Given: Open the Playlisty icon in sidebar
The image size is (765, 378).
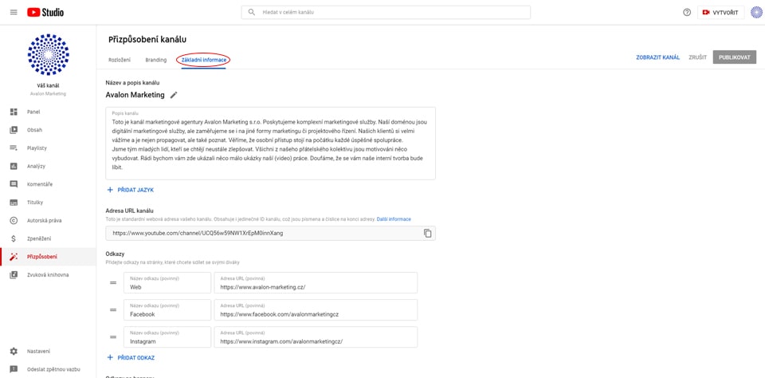Looking at the screenshot, I should coord(14,148).
